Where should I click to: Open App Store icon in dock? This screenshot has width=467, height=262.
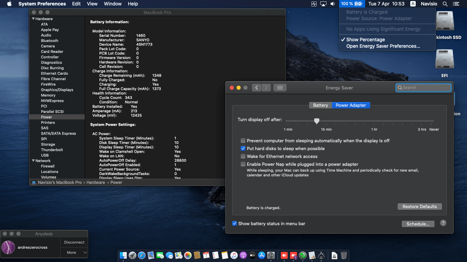coord(262,255)
